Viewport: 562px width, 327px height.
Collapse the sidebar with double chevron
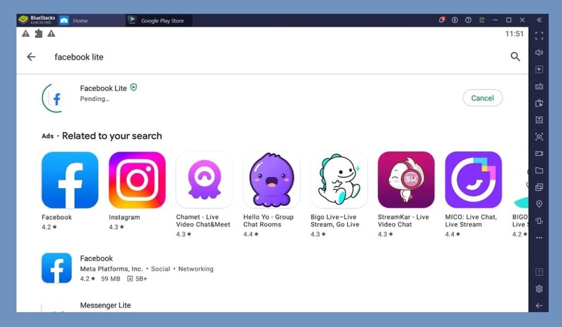coord(539,20)
